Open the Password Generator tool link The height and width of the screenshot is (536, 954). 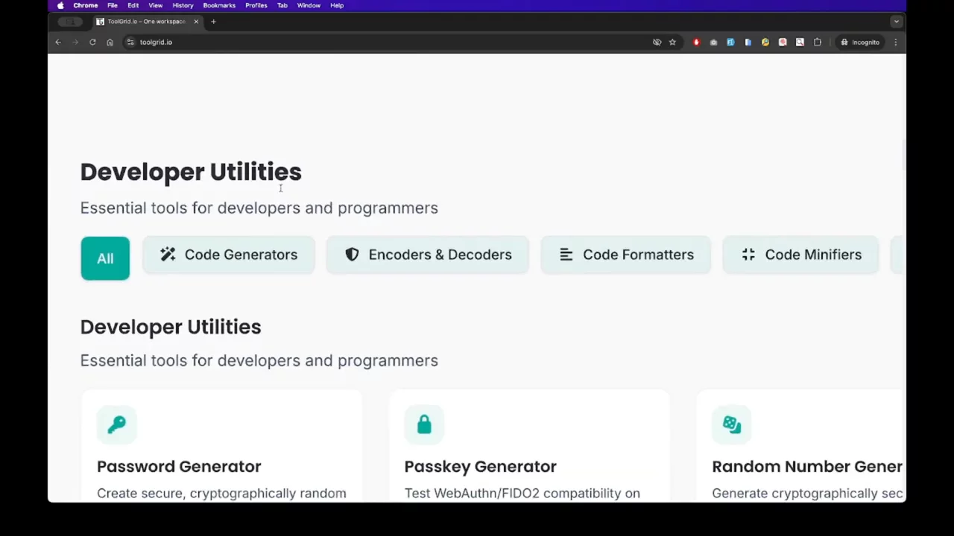(x=179, y=467)
